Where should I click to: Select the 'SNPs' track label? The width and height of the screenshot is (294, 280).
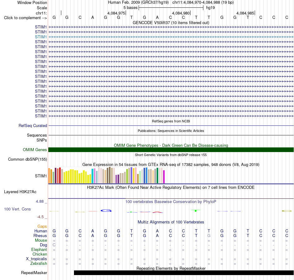coord(42,140)
